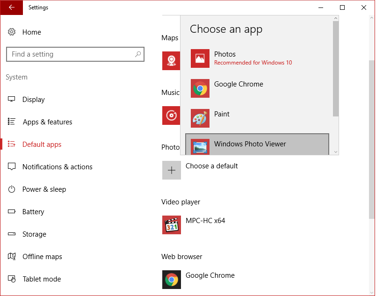
Task: Select Paint as the photo app
Action: 257,118
